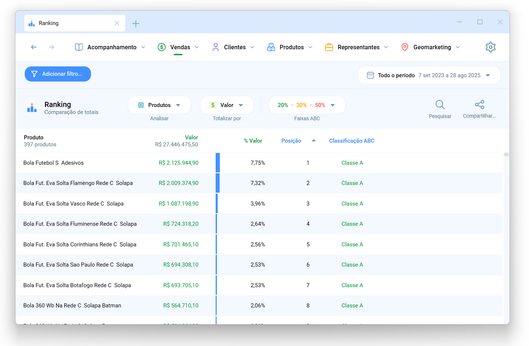Click the vertical scrollbar thumb
The width and height of the screenshot is (529, 346).
click(506, 154)
